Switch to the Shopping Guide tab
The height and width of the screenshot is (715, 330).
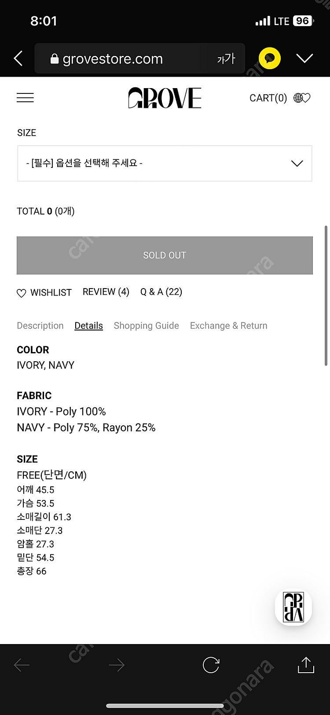(x=146, y=326)
